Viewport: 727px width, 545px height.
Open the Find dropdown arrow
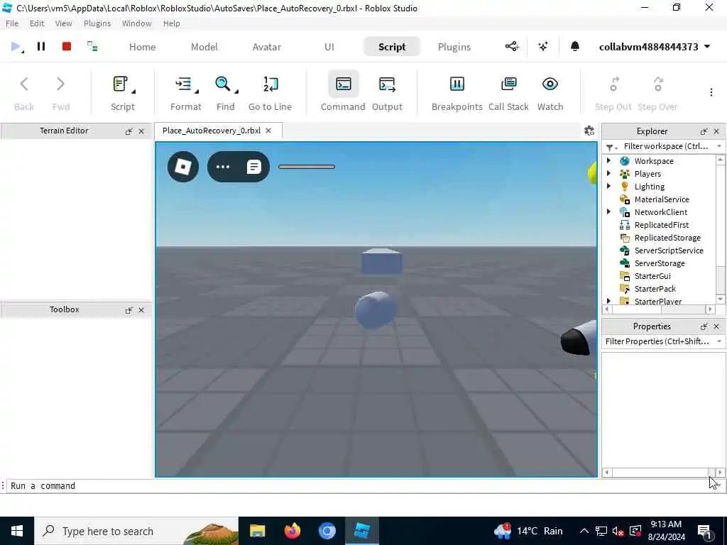(x=236, y=92)
